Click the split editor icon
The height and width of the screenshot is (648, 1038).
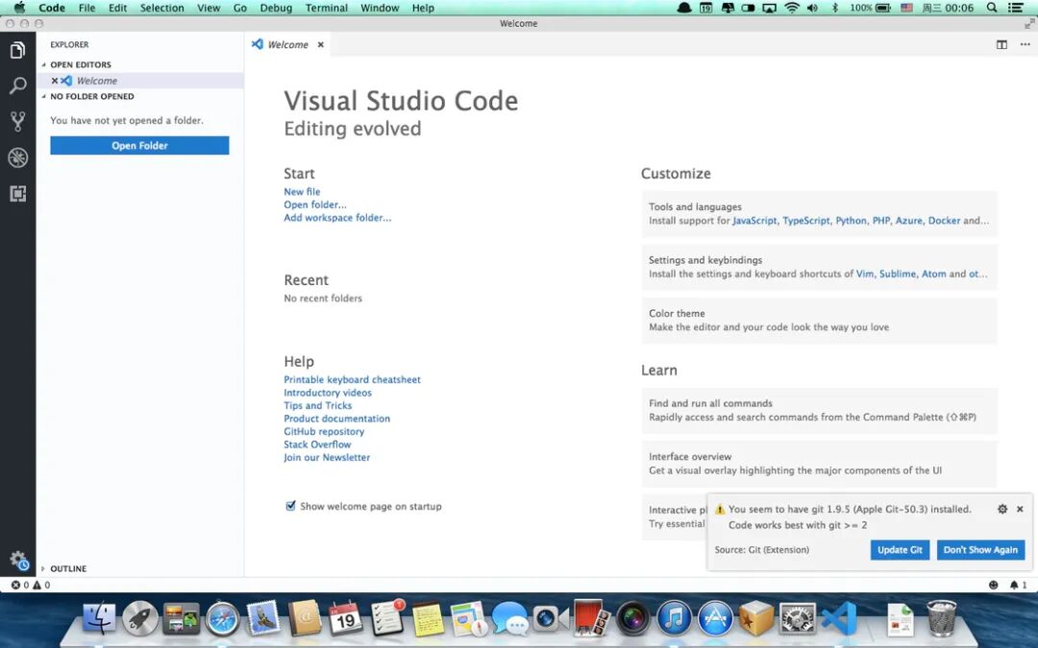(x=1001, y=44)
